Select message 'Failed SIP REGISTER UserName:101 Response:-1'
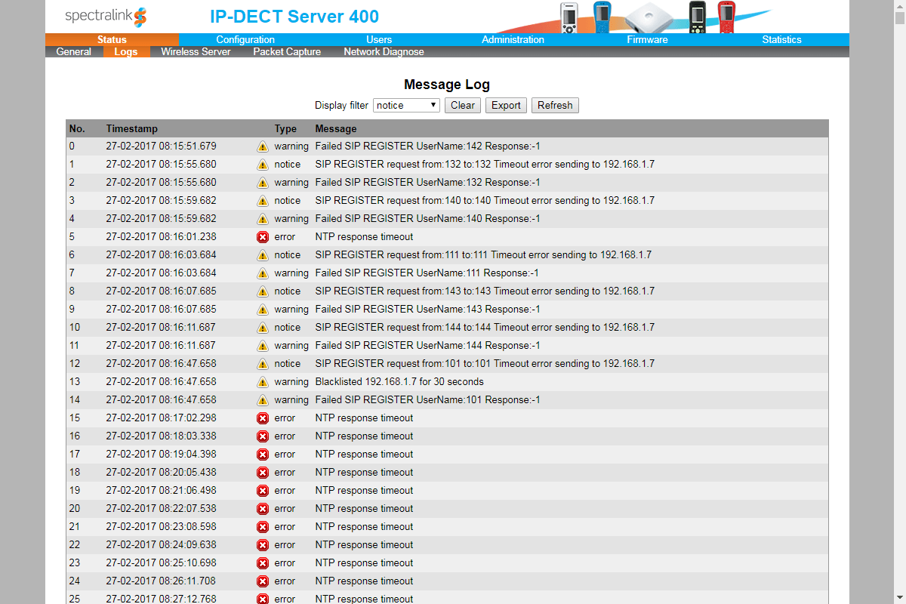Viewport: 906px width, 604px height. (x=428, y=400)
